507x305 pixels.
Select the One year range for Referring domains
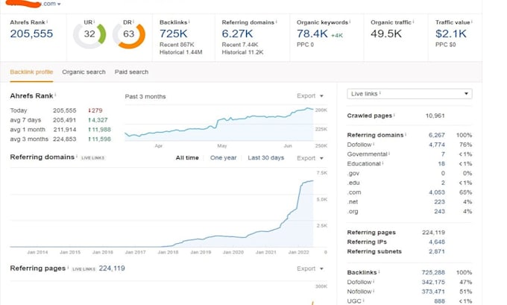click(x=223, y=158)
